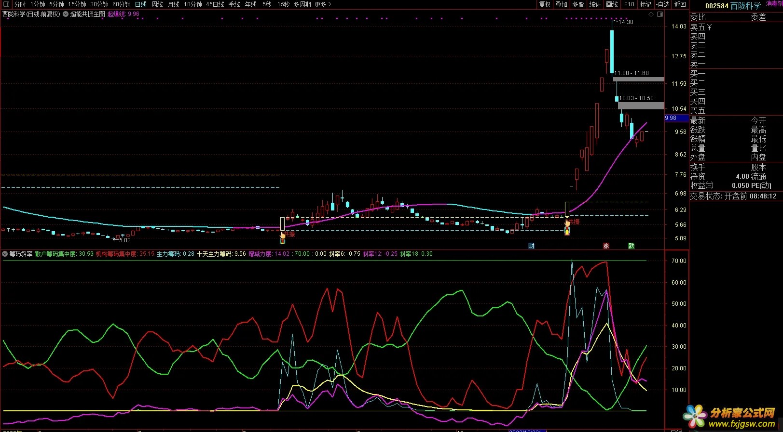This screenshot has height=432, width=783.
Task: Select the 5秒 period
Action: tap(267, 4)
